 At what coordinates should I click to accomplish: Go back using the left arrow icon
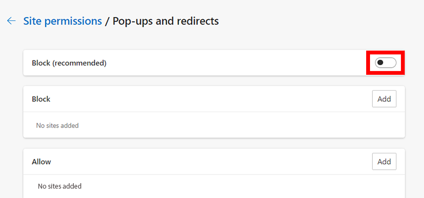pyautogui.click(x=12, y=21)
